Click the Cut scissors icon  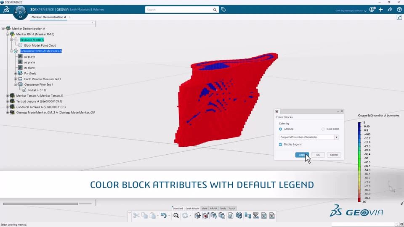(x=136, y=215)
